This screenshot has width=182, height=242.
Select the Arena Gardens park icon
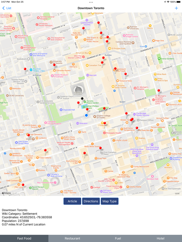click(x=159, y=59)
